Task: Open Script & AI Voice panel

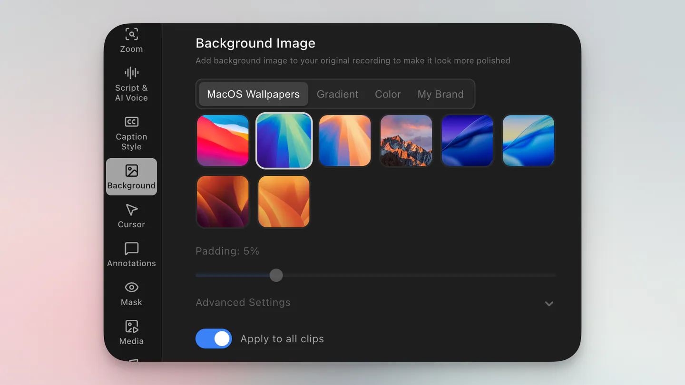Action: tap(131, 85)
